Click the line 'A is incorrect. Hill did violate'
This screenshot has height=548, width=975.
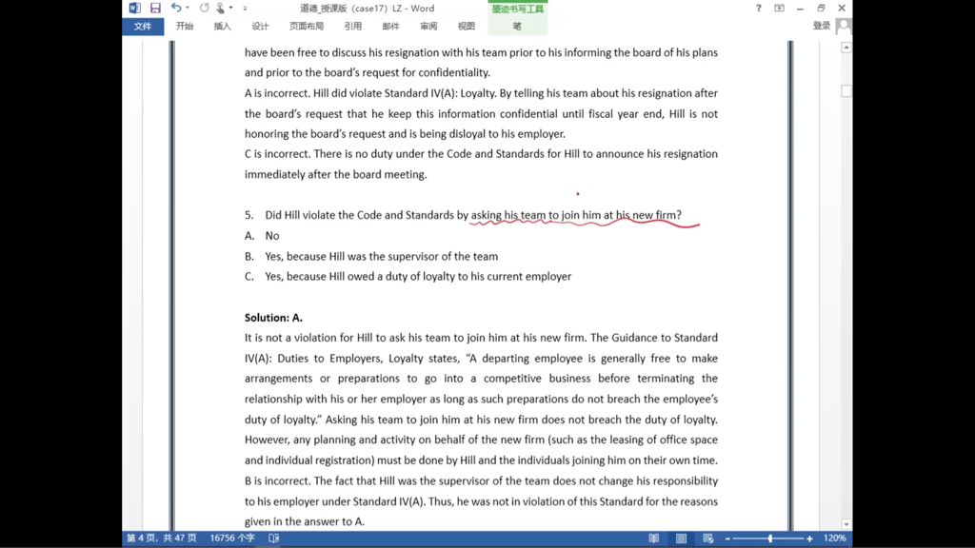[481, 93]
